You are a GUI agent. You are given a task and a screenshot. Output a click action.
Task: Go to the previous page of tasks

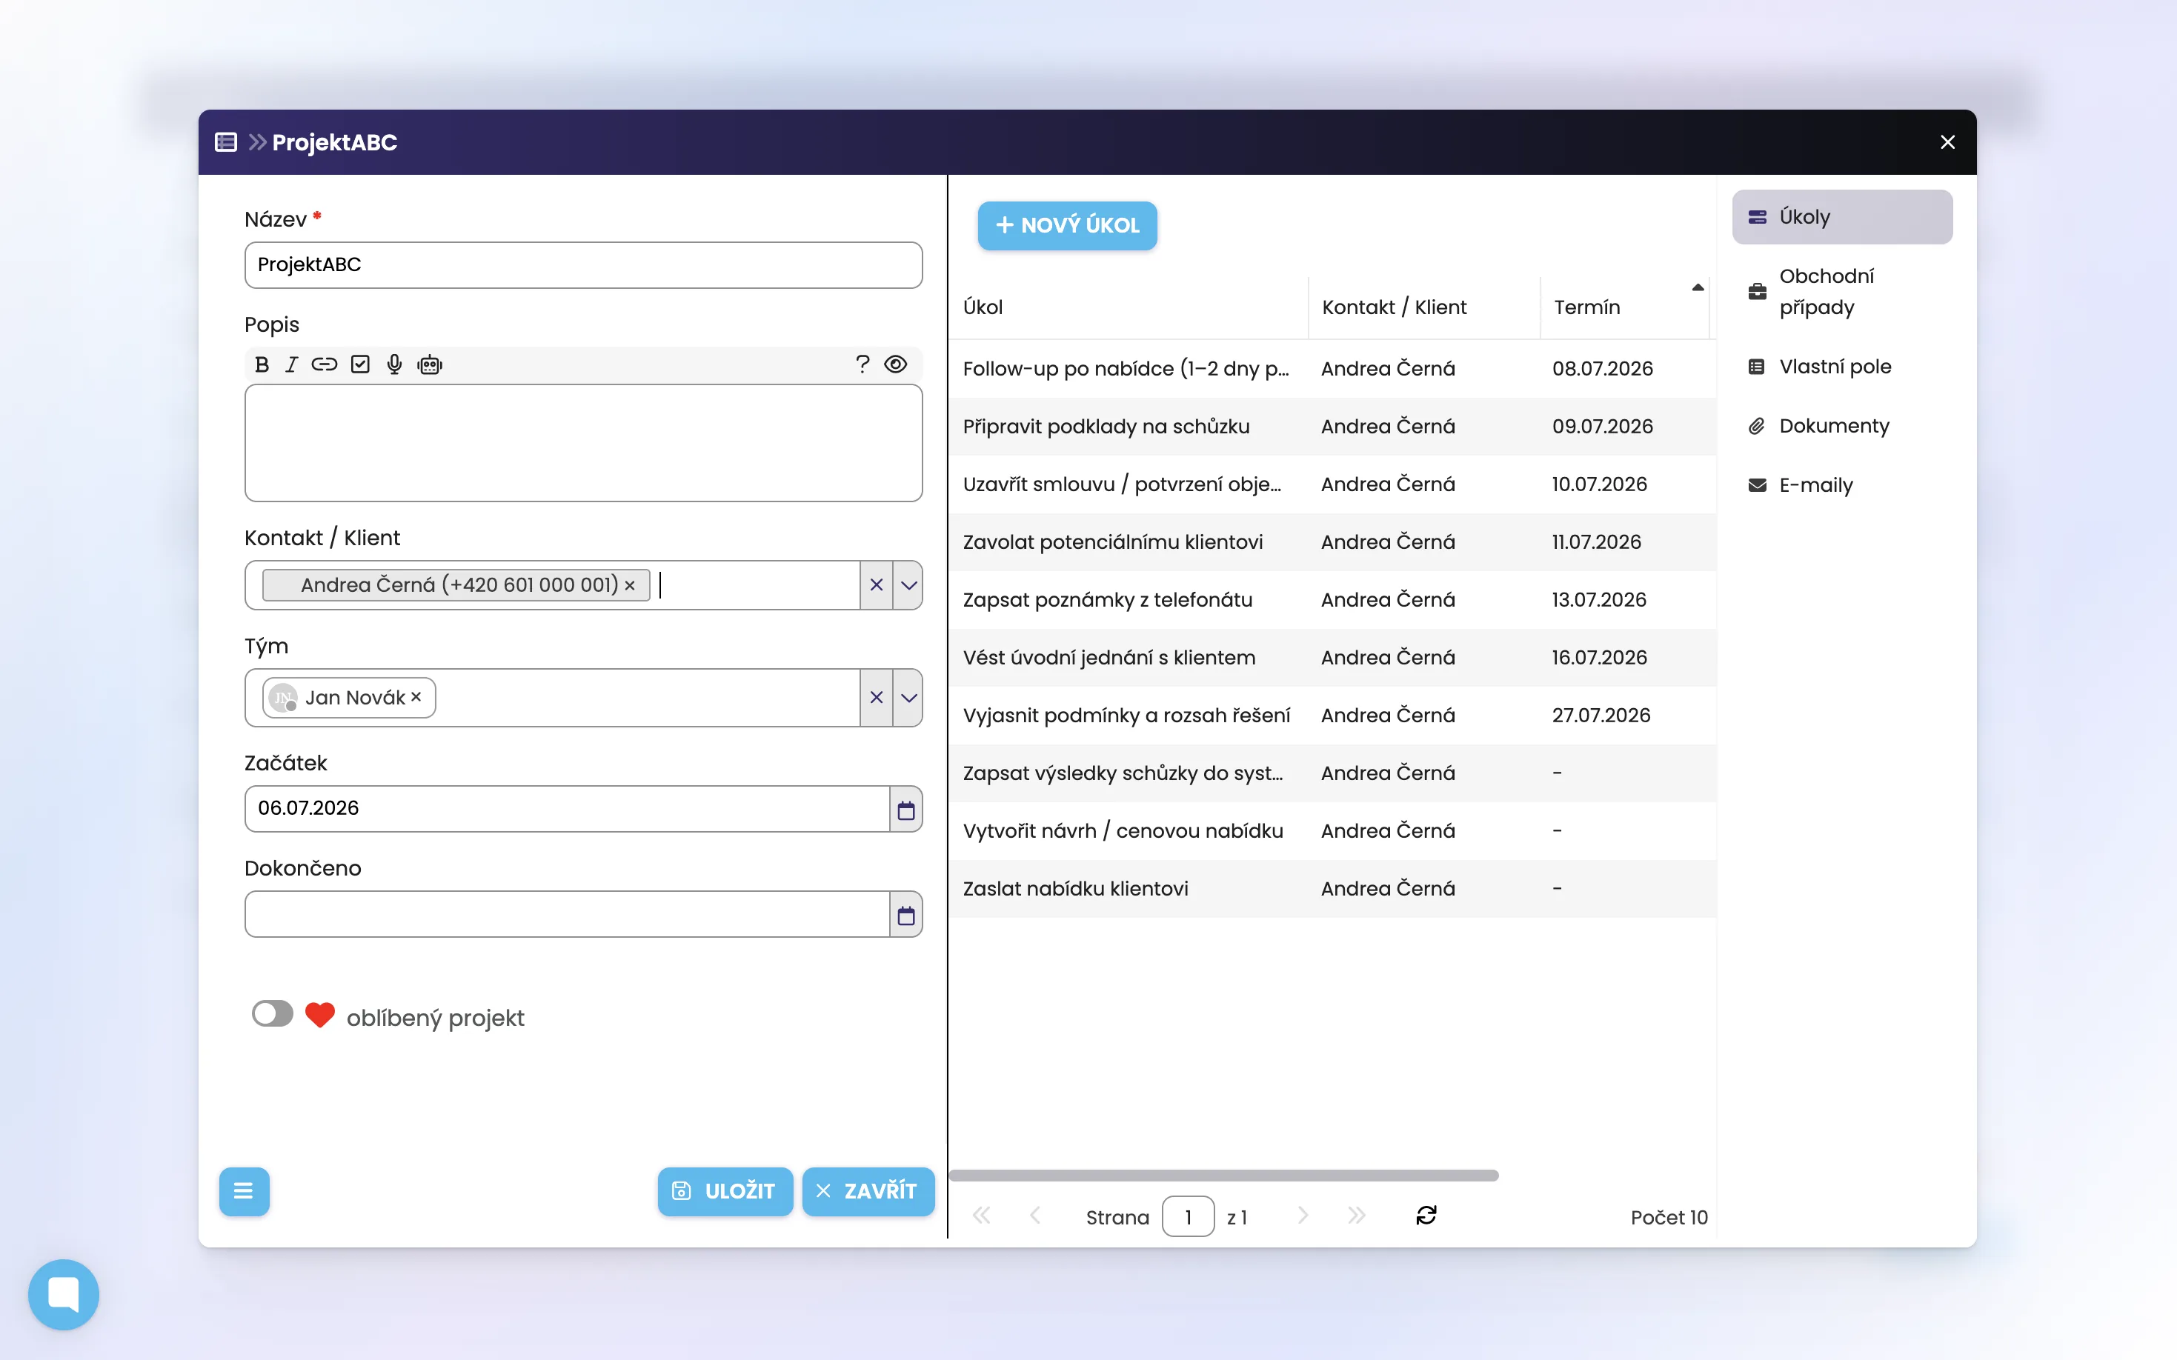click(1035, 1216)
